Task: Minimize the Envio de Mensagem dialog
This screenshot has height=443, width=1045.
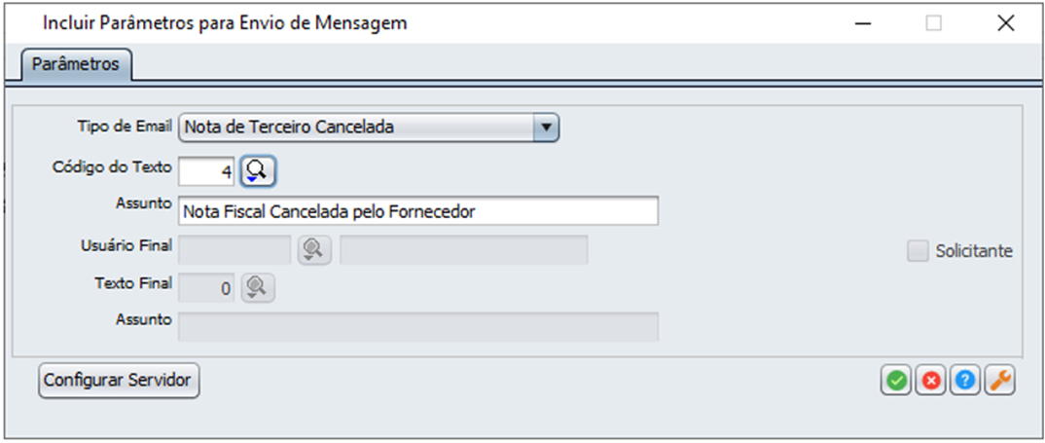Action: (x=863, y=23)
